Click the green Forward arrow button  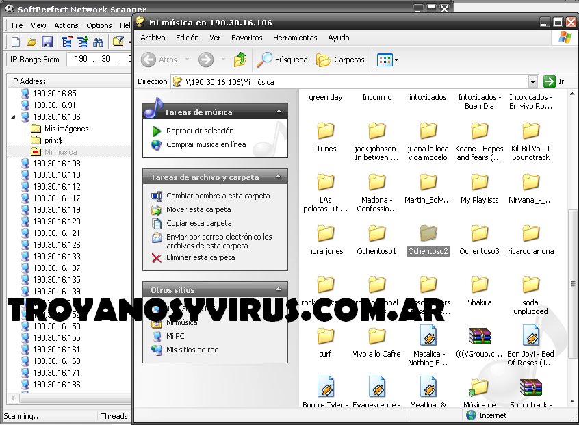click(x=206, y=60)
